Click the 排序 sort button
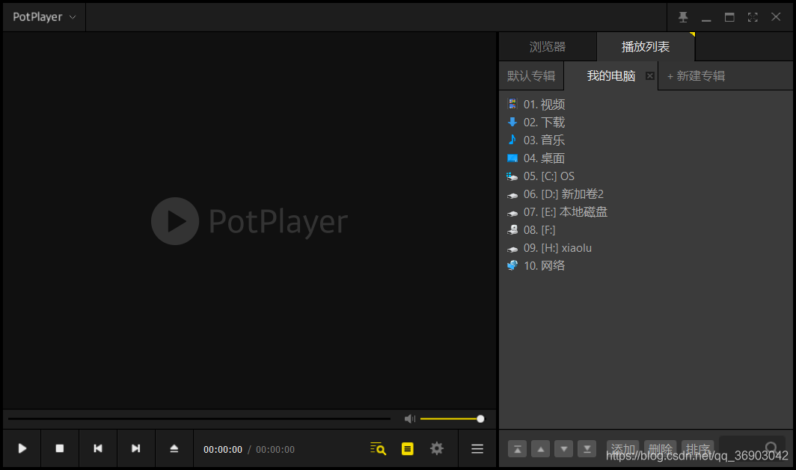The width and height of the screenshot is (796, 470). 697,448
